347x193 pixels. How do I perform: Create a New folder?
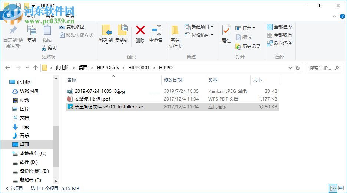(175, 37)
